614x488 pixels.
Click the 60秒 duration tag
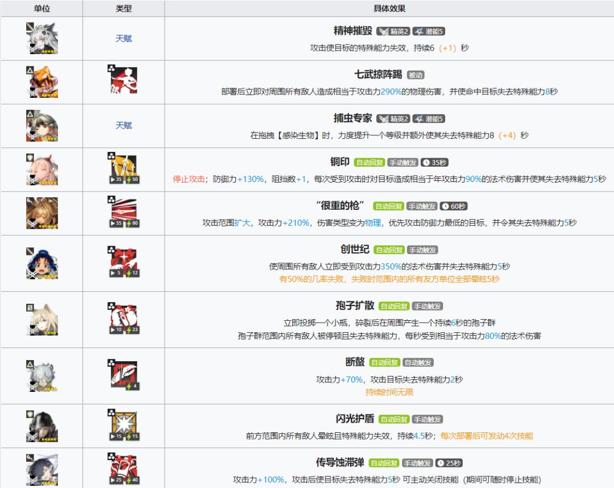coord(454,206)
